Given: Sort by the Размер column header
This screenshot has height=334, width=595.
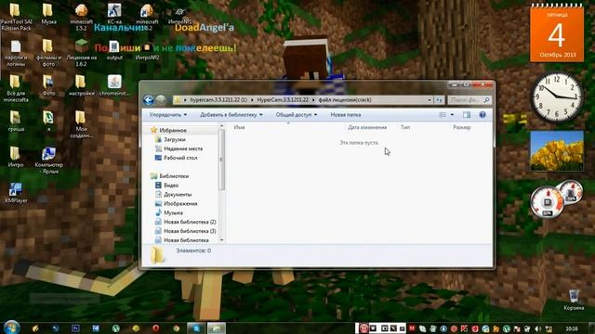Looking at the screenshot, I should pos(462,128).
